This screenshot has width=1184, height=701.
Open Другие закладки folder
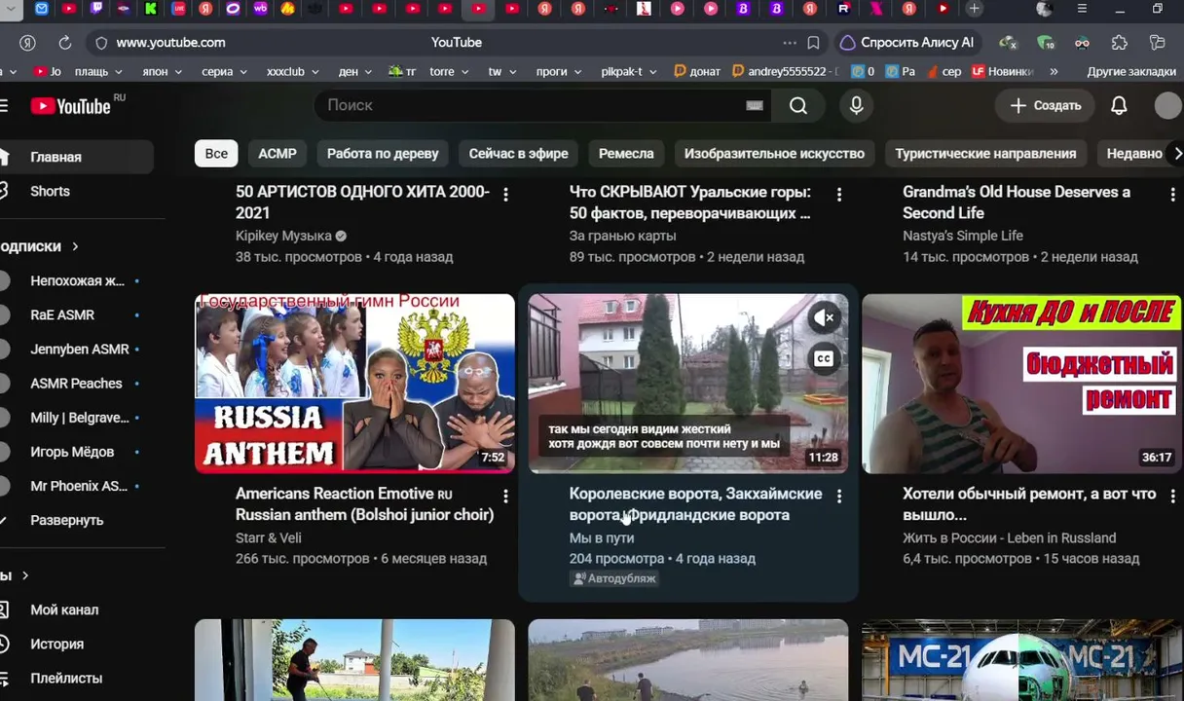[1130, 71]
